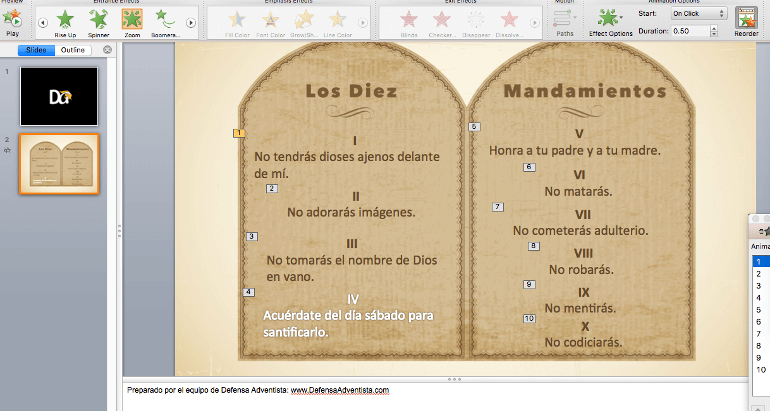Click the slide pane vertical splitter handle
This screenshot has width=770, height=411.
click(x=119, y=231)
